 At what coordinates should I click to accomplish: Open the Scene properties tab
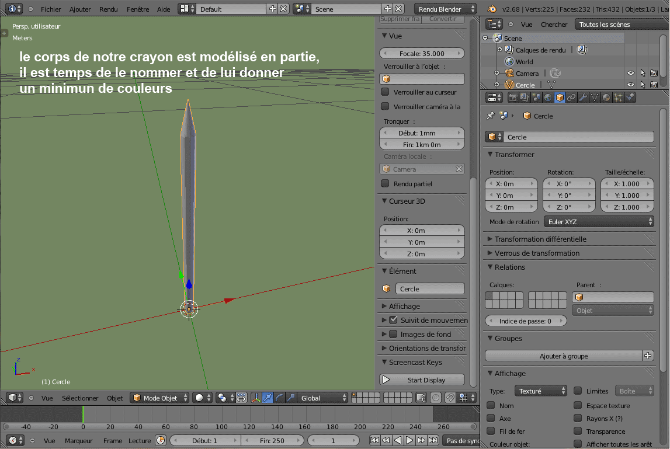point(536,98)
